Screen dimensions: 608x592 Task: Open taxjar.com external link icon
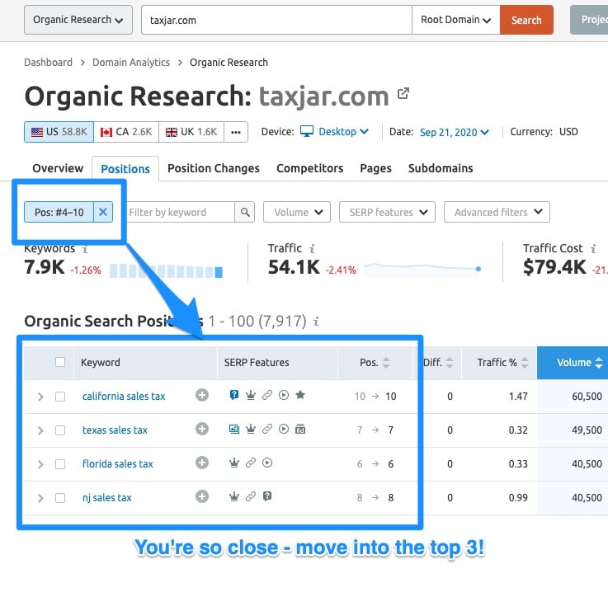(x=403, y=93)
